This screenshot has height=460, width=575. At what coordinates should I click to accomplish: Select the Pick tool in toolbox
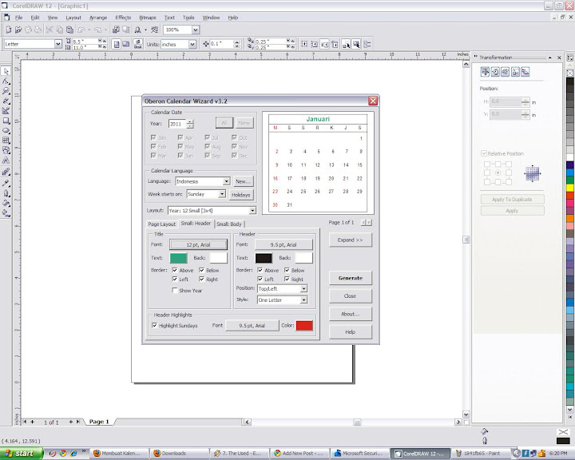pyautogui.click(x=6, y=71)
